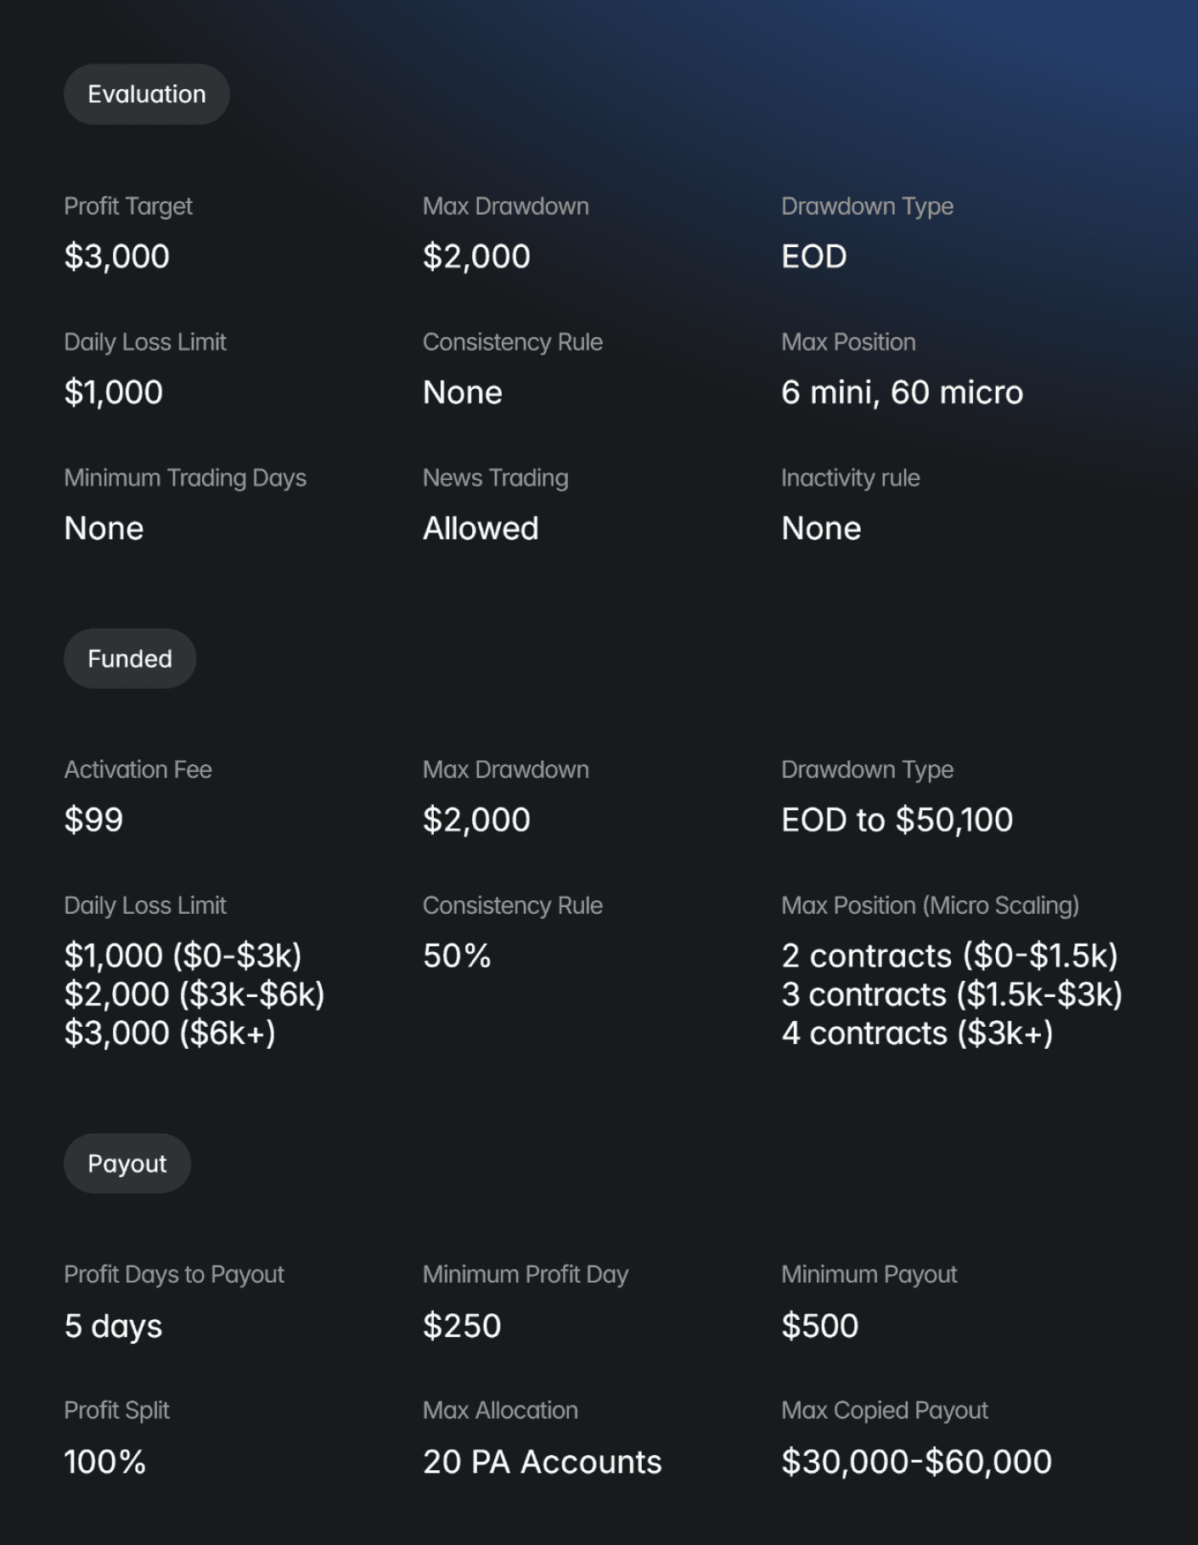Select the Consistency Rule None field
The height and width of the screenshot is (1545, 1198).
pyautogui.click(x=462, y=392)
